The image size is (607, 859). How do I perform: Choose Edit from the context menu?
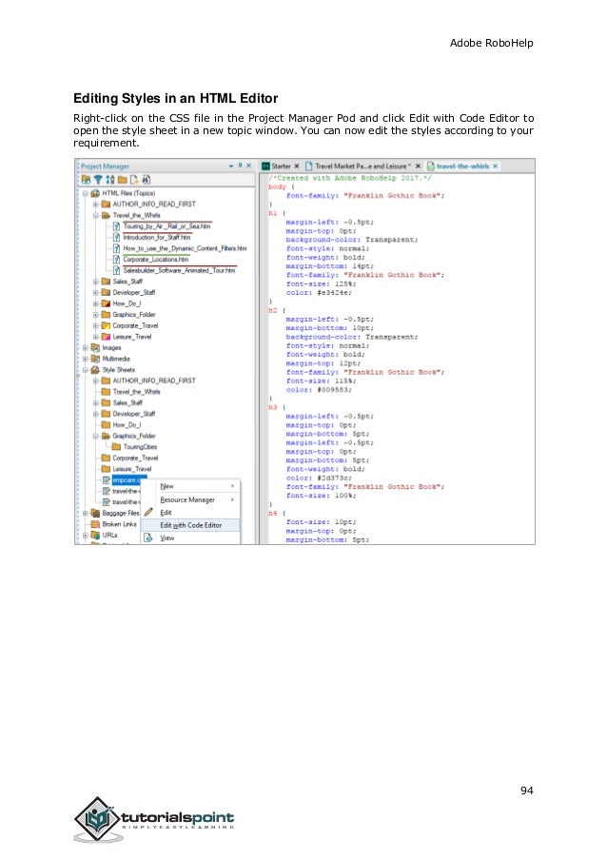click(x=190, y=512)
